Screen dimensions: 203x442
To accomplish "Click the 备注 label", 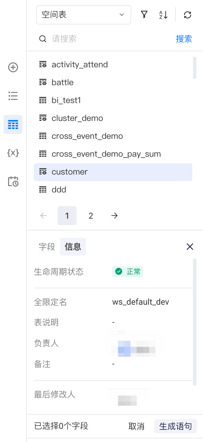I will (42, 364).
